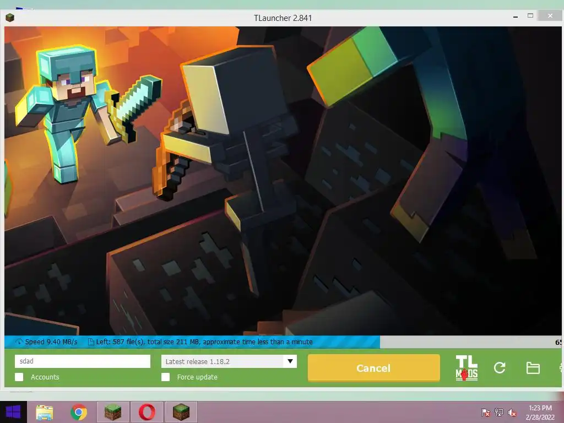Screen dimensions: 564x423
Task: Open Google Chrome from taskbar
Action: click(79, 412)
